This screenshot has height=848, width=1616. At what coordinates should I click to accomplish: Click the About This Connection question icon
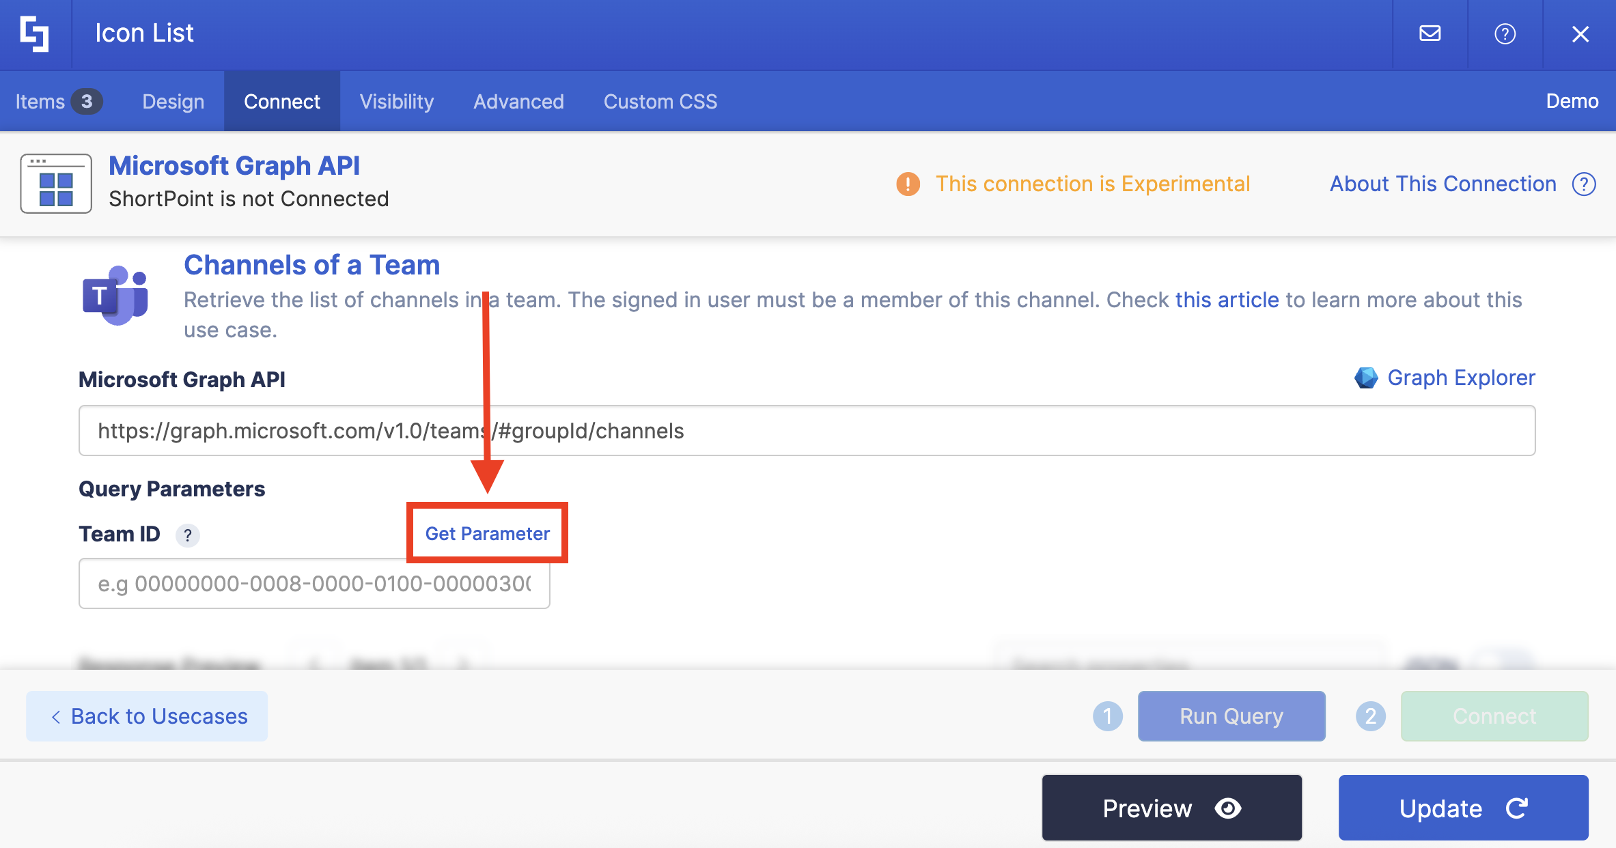pos(1584,184)
